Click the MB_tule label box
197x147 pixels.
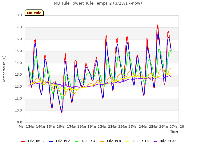(x=34, y=13)
